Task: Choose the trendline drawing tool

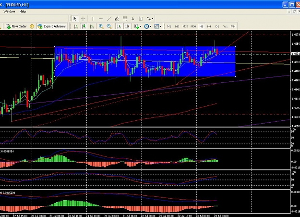Action: (x=108, y=19)
